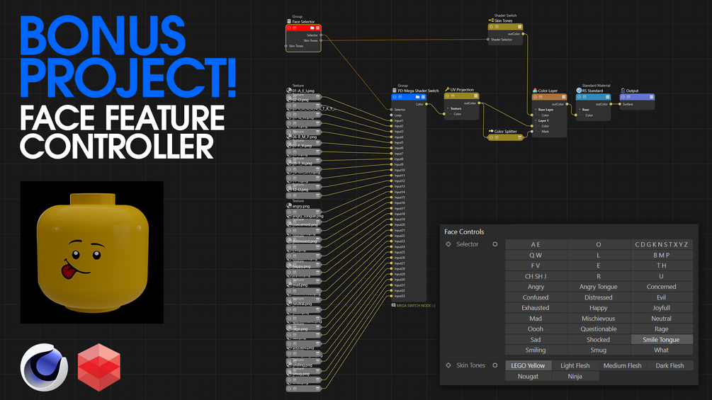Click the LEGO head render preview

(x=91, y=252)
